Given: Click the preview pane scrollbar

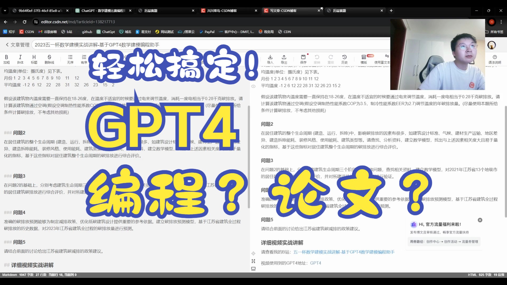Looking at the screenshot, I should (x=505, y=161).
